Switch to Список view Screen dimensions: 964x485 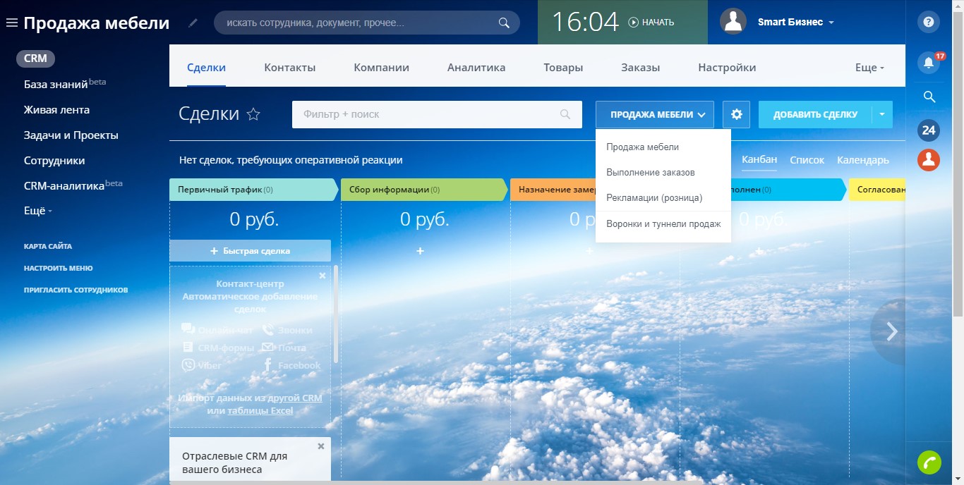pos(807,160)
